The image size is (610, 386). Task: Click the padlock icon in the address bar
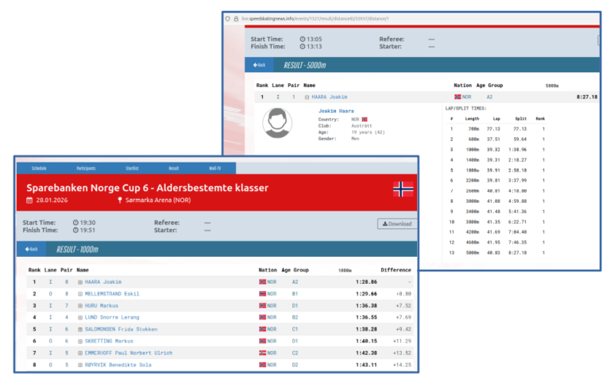tap(235, 17)
